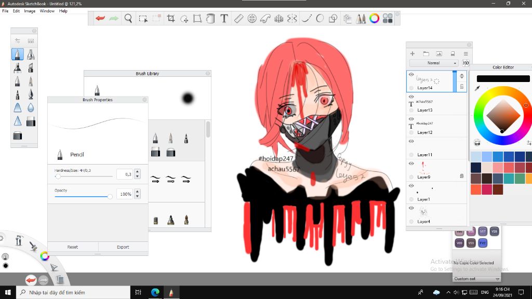Open the Help menu
Viewport: 532px width, 299px height.
(63, 11)
